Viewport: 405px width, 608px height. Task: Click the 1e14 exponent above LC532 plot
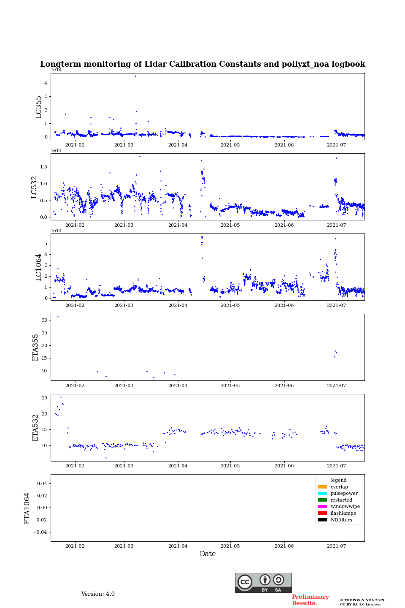pos(56,150)
